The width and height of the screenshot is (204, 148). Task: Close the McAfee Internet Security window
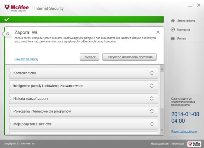click(199, 5)
